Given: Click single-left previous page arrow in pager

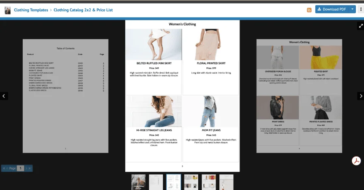Looking at the screenshot, I should (7, 168).
